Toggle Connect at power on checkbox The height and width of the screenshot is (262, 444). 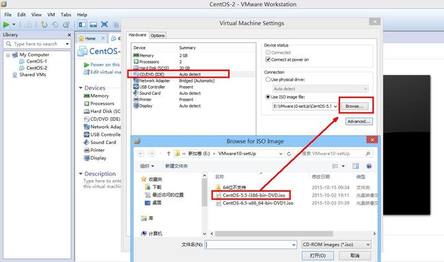click(268, 59)
